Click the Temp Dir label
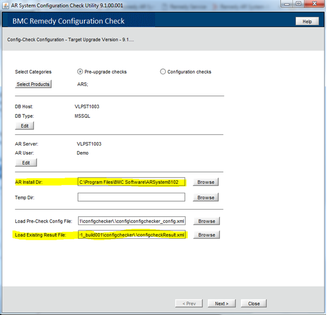Image resolution: width=327 pixels, height=315 pixels. [25, 197]
